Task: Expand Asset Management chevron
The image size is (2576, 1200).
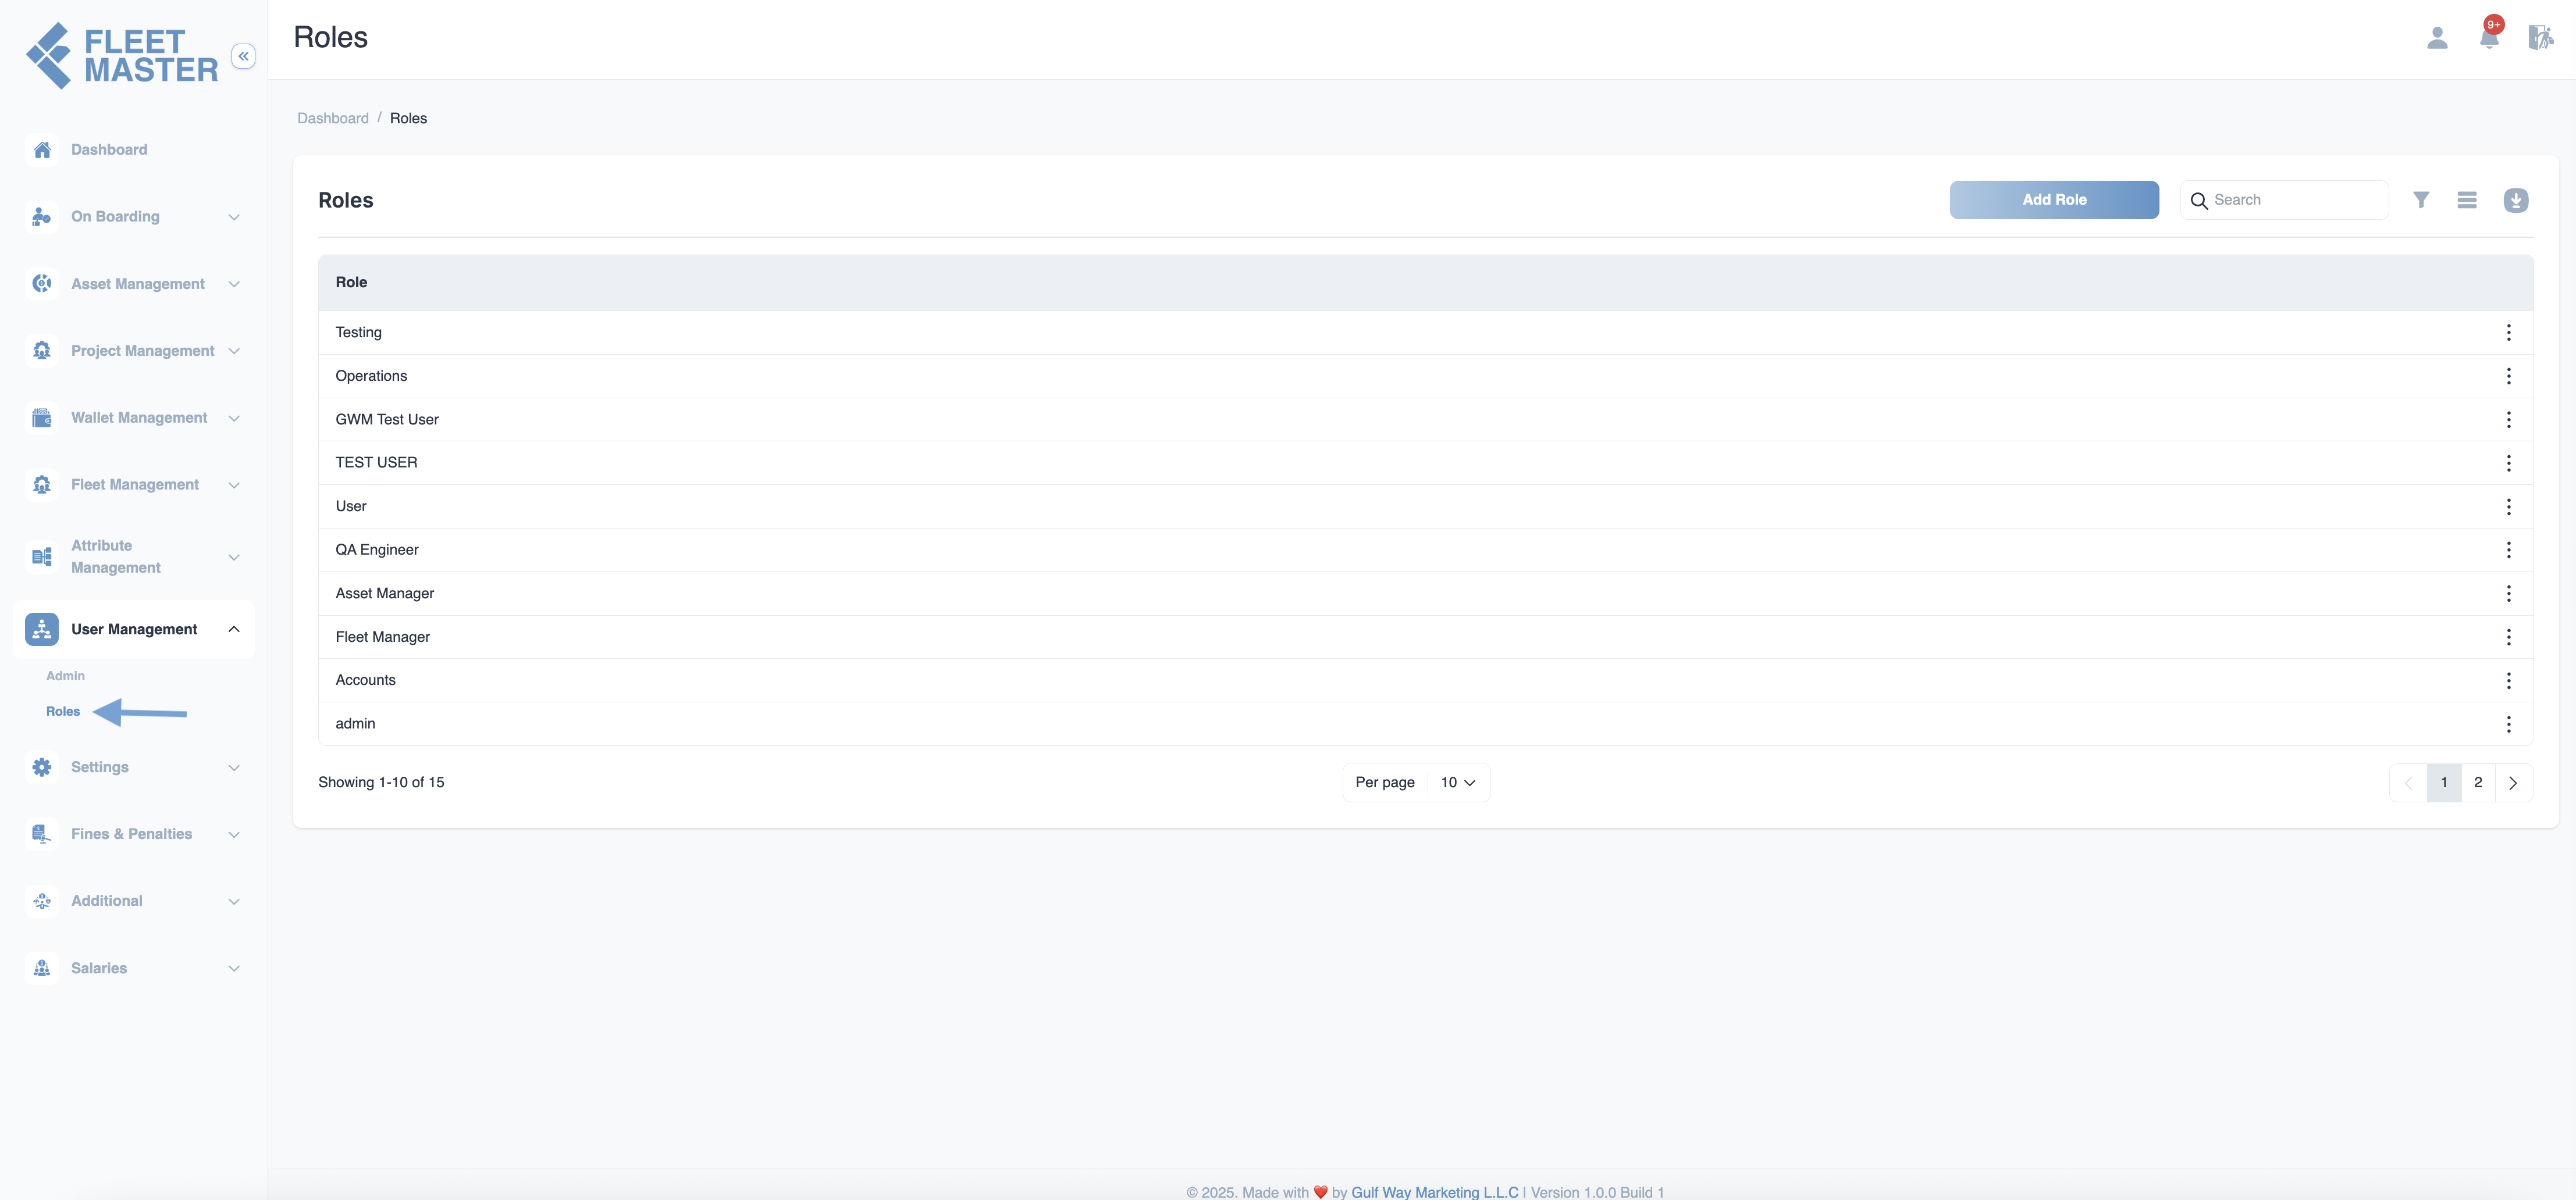Action: [234, 284]
